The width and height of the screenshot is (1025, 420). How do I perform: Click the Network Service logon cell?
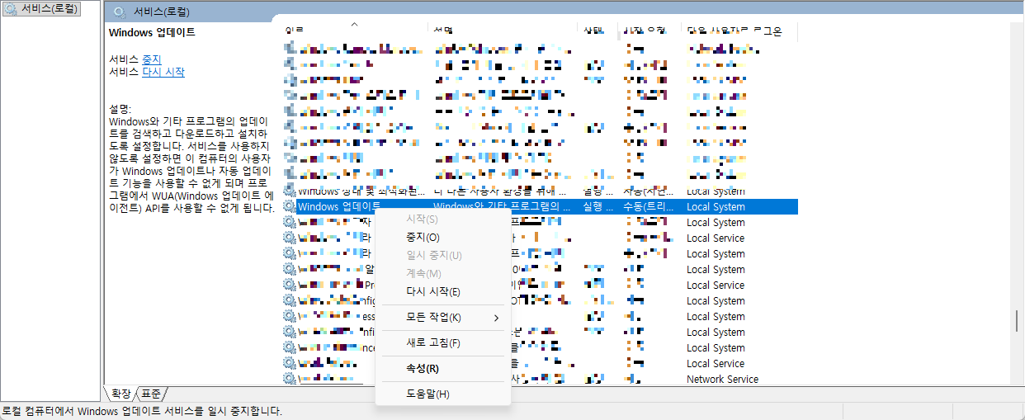[x=722, y=380]
